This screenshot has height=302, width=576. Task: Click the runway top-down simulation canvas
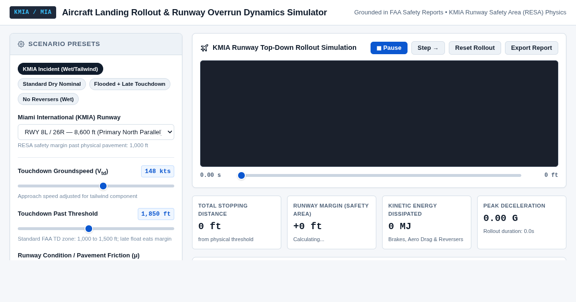click(x=379, y=114)
